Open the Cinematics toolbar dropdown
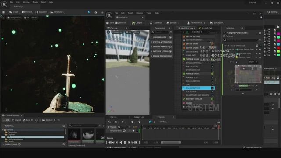281x158 pixels. click(57, 12)
